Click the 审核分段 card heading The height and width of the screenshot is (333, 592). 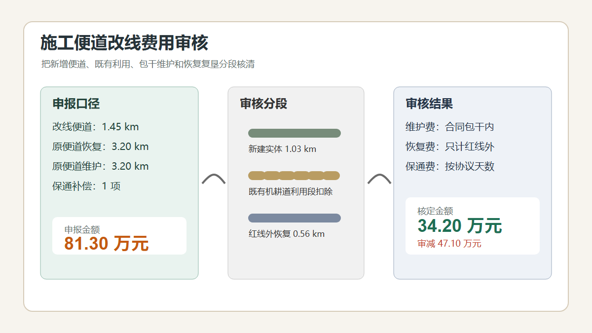point(264,104)
